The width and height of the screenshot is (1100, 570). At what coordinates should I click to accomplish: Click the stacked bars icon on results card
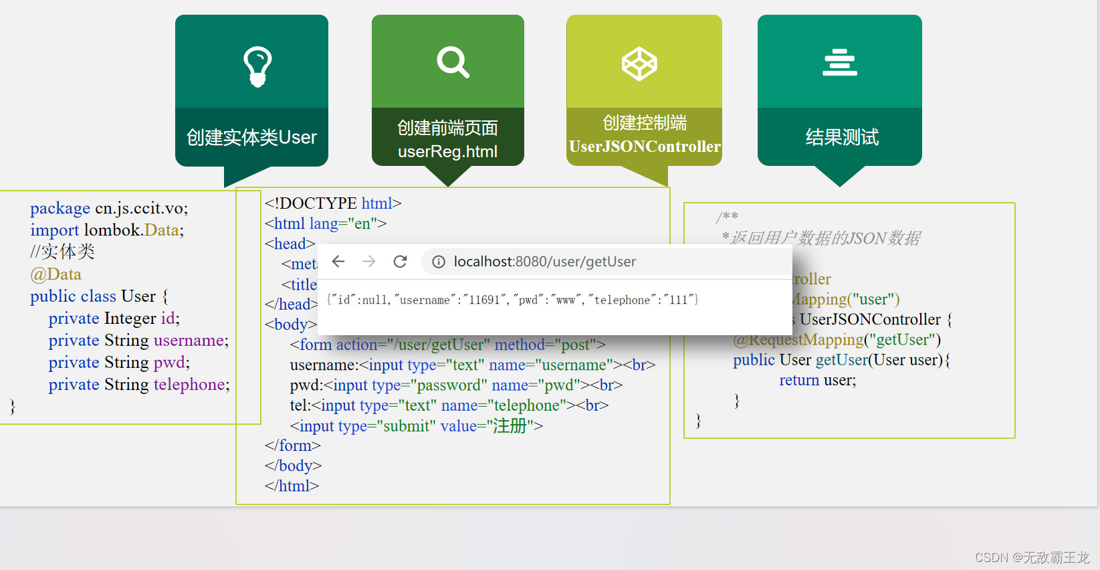pyautogui.click(x=840, y=62)
